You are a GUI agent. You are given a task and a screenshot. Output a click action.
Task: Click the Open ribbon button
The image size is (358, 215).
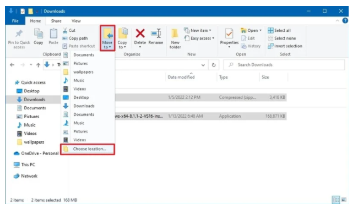(251, 30)
